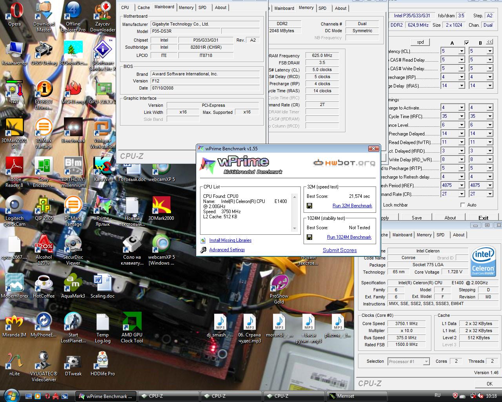The image size is (502, 402).
Task: Click RU language indicator in tray
Action: click(x=438, y=395)
